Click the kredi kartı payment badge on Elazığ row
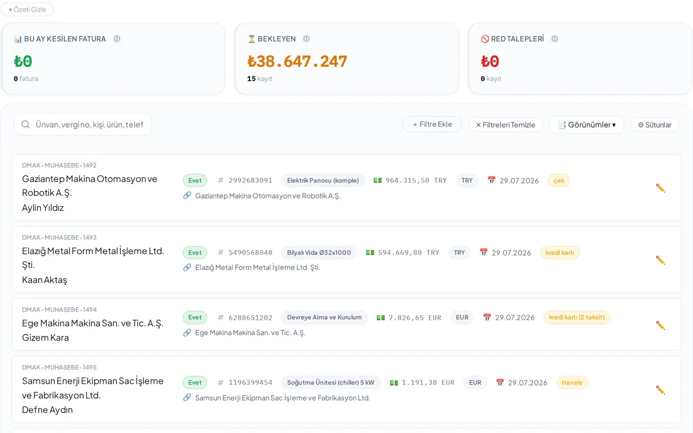Screen dimensions: 693x433 tap(560, 252)
